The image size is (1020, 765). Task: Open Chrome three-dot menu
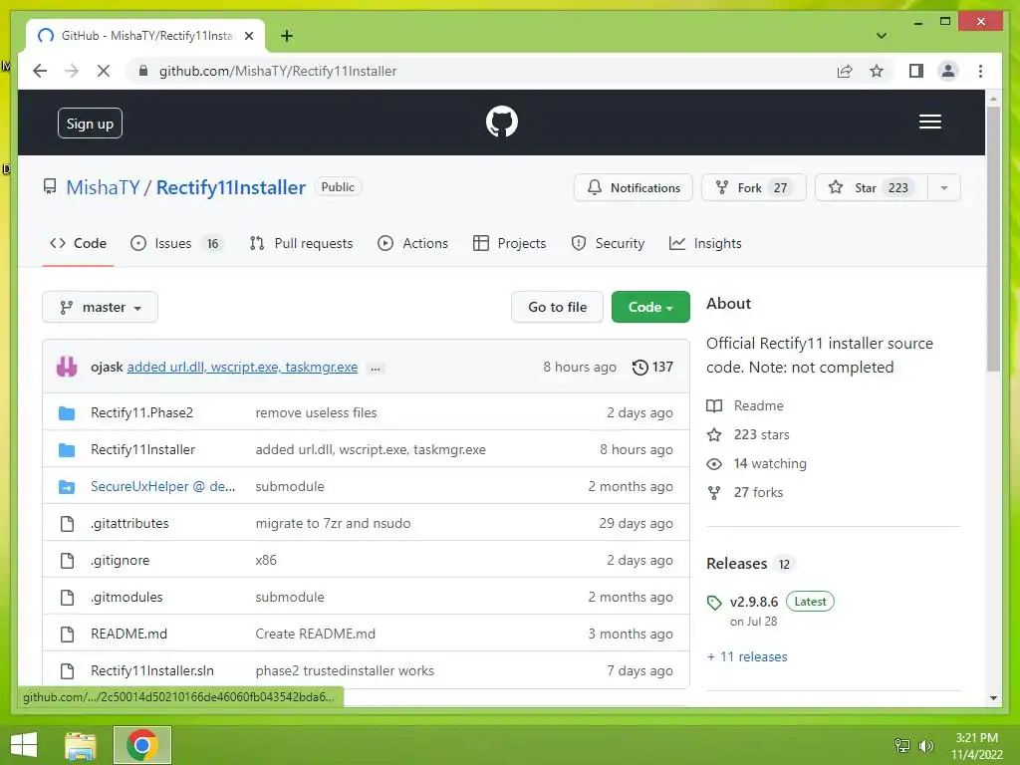tap(980, 71)
